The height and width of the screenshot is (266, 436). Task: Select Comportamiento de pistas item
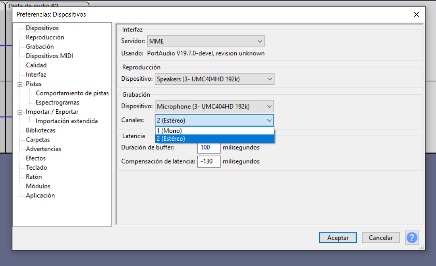72,93
